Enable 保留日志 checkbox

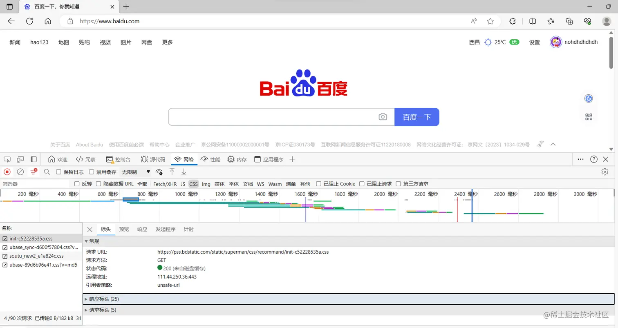coord(58,172)
